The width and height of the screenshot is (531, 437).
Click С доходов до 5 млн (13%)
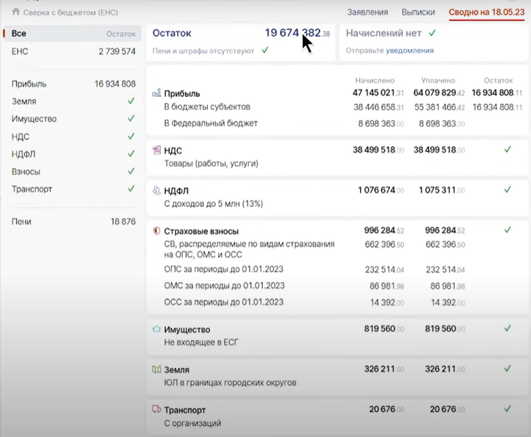tap(213, 204)
